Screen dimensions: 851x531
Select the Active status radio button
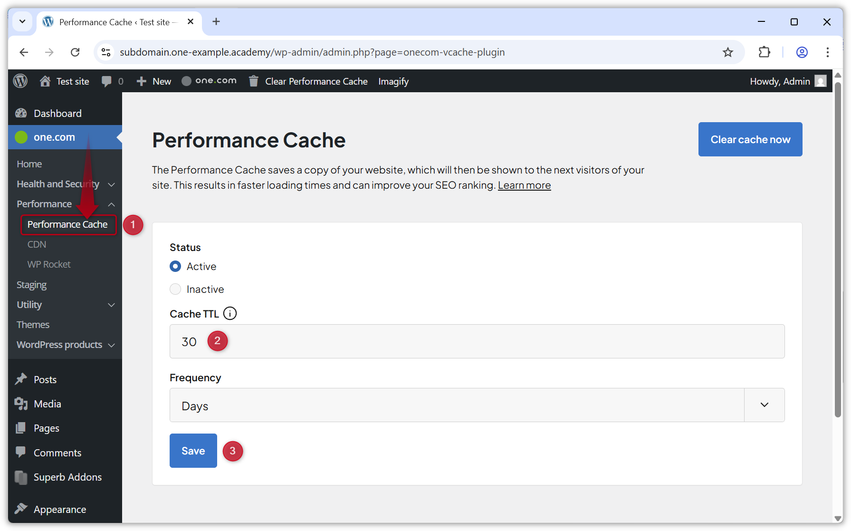click(175, 266)
